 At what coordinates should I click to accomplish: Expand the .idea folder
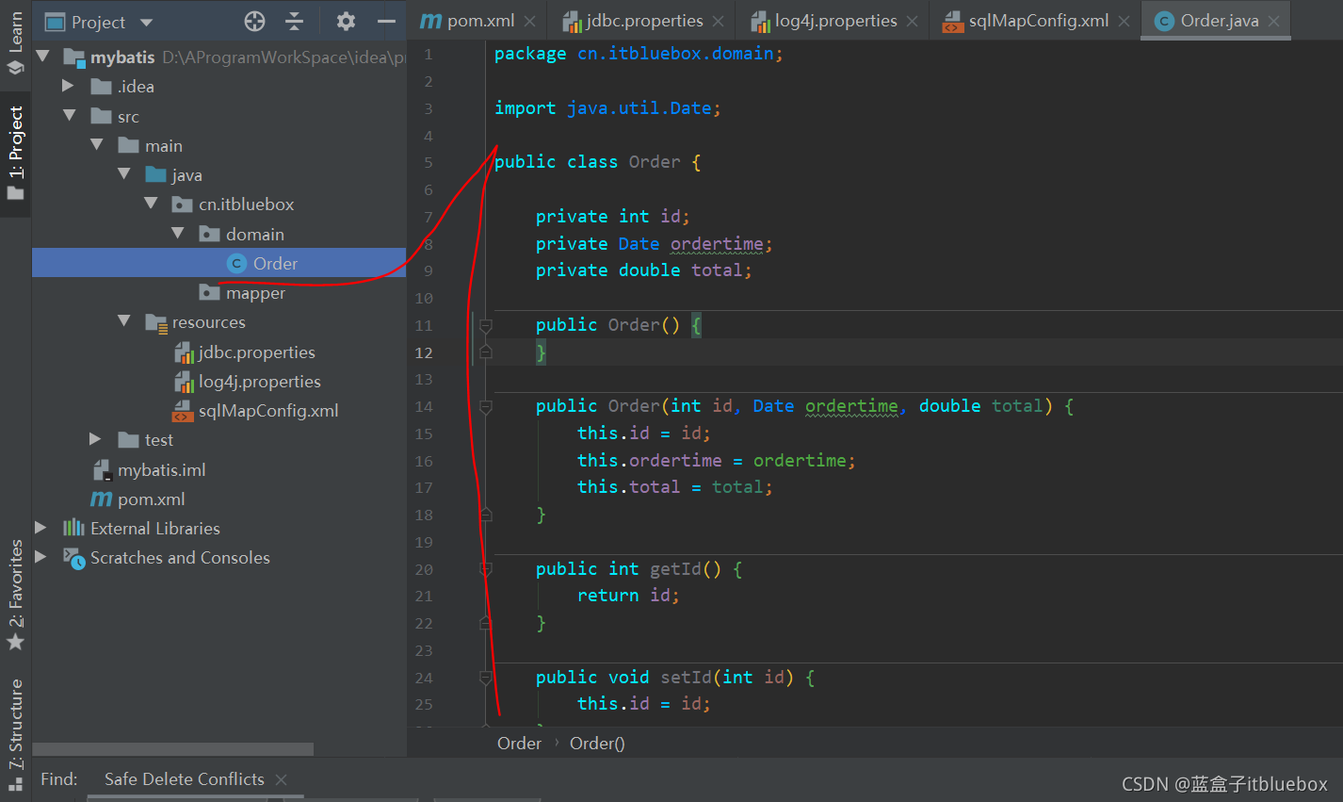pos(68,86)
